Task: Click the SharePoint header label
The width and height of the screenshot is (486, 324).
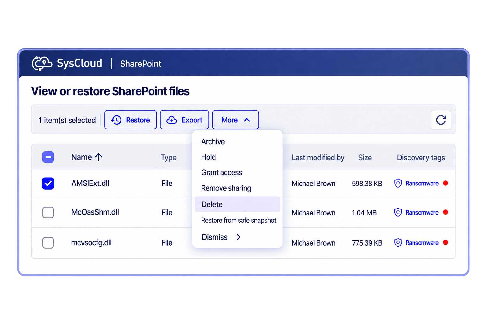Action: [x=141, y=64]
